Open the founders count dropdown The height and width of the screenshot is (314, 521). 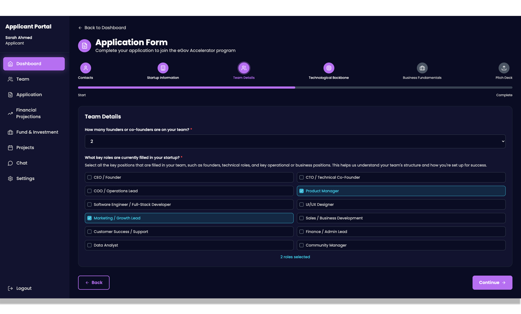pyautogui.click(x=295, y=142)
